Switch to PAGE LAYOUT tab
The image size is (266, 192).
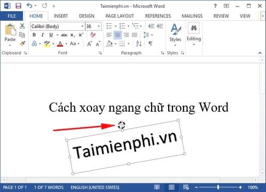tap(120, 16)
